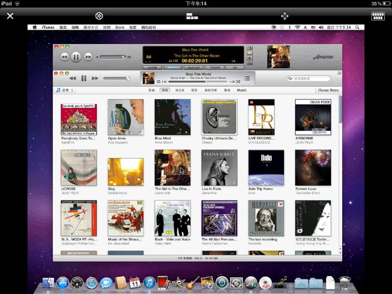Rewind to previous track in iTunes
The height and width of the screenshot is (294, 392).
click(x=73, y=78)
